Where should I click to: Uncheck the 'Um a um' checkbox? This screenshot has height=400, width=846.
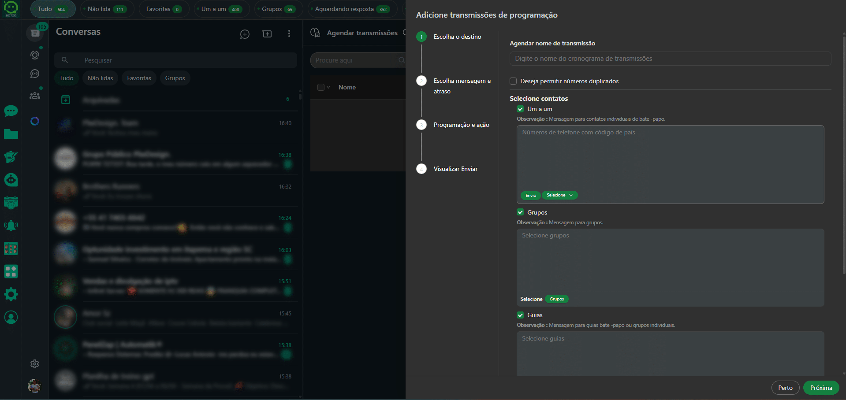pos(520,109)
